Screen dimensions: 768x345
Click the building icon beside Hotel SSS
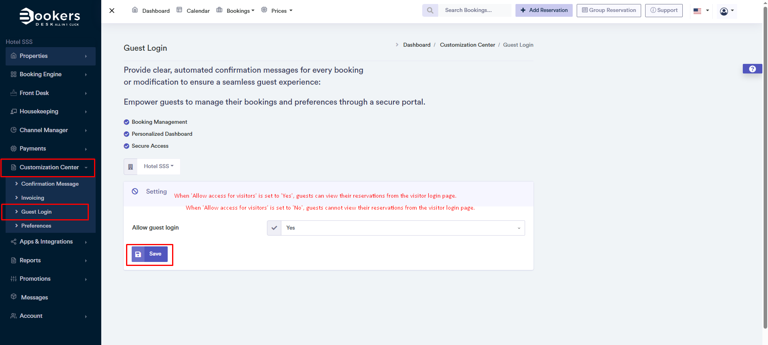point(130,167)
